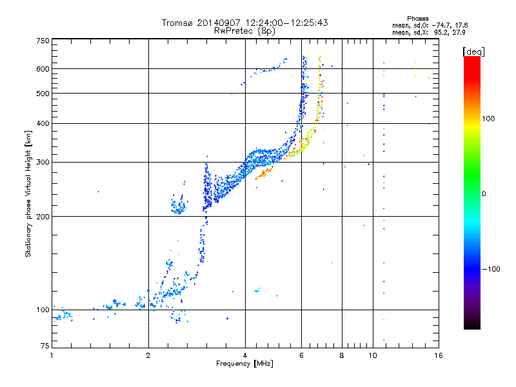
Task: Click the x-axis tick label '1'
Action: pyautogui.click(x=52, y=355)
